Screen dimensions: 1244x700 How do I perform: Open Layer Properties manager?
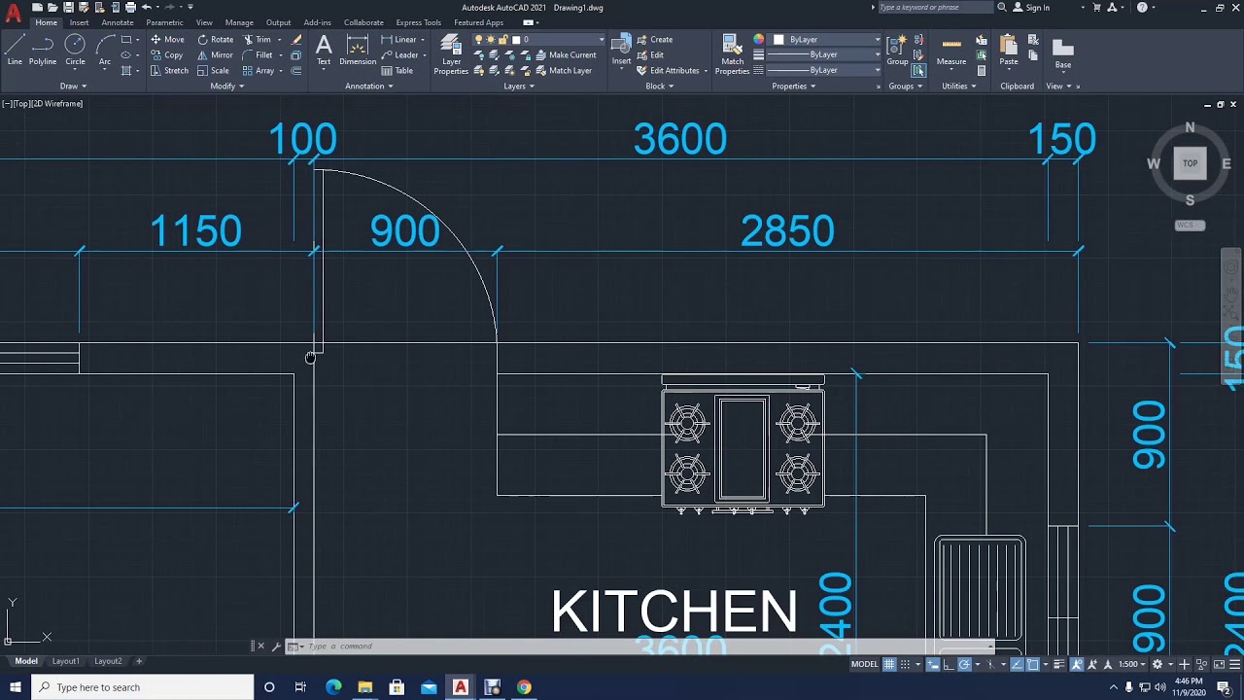point(451,53)
